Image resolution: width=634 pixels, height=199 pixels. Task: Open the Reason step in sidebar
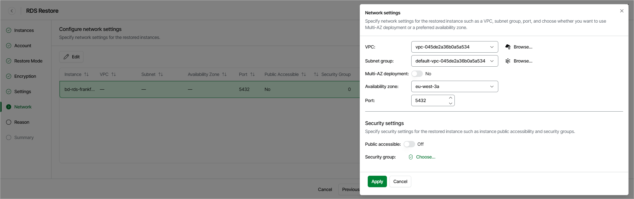coord(22,122)
